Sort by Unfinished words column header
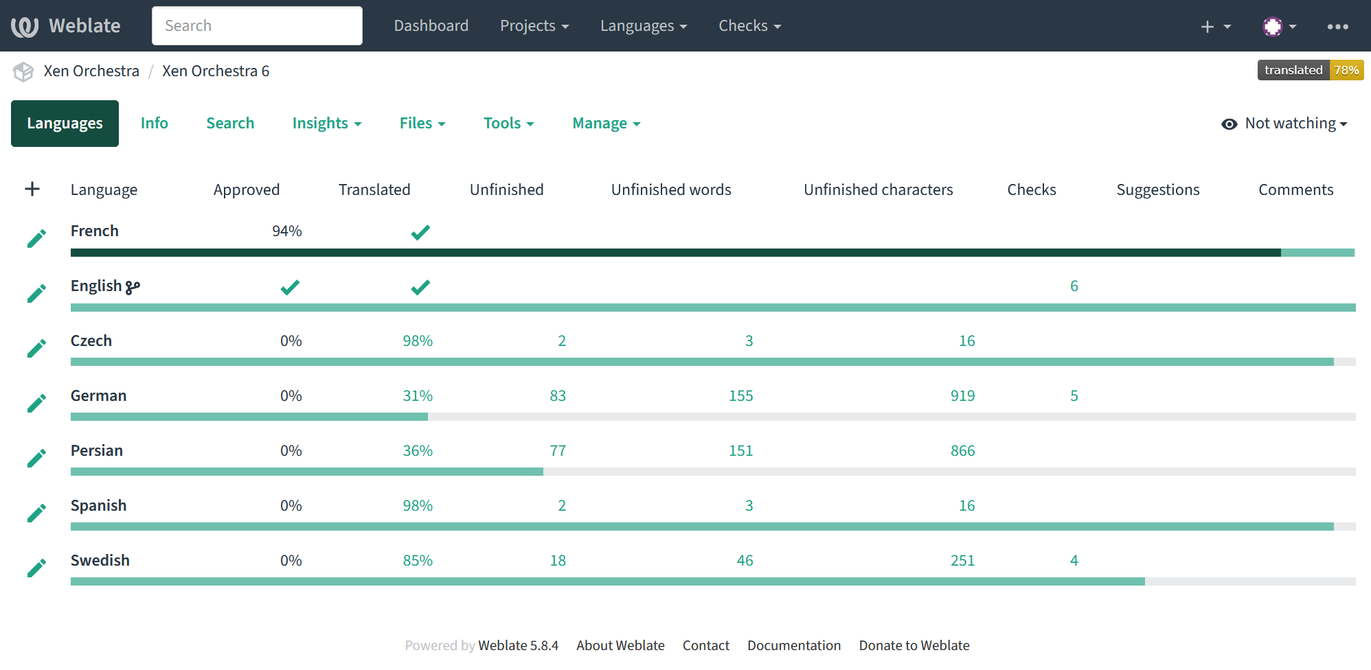This screenshot has height=670, width=1371. [671, 190]
